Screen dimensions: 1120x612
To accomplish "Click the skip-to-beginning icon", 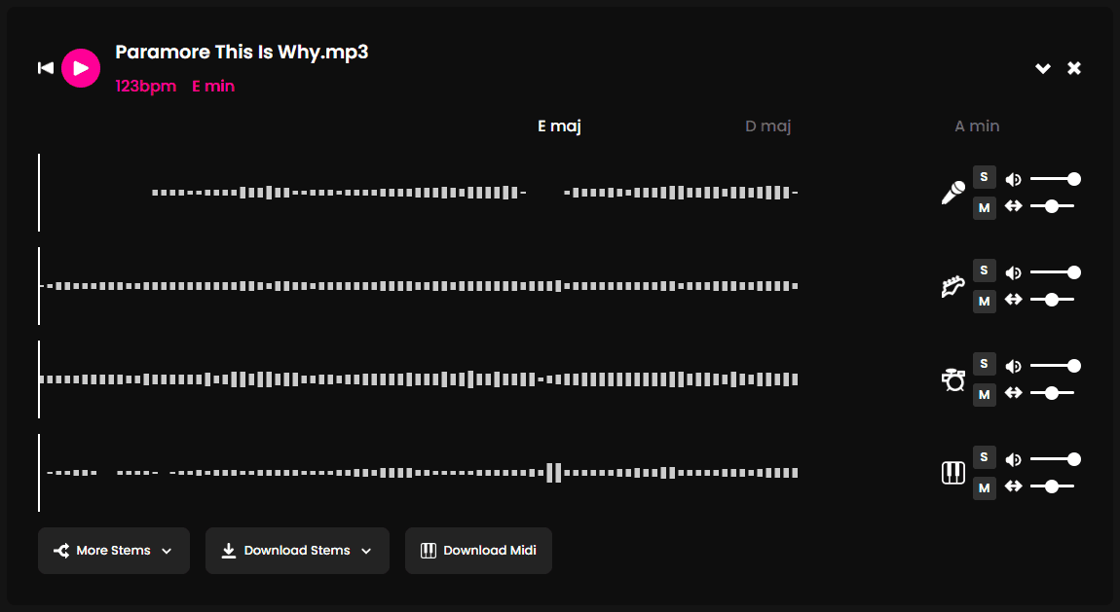I will pos(46,67).
